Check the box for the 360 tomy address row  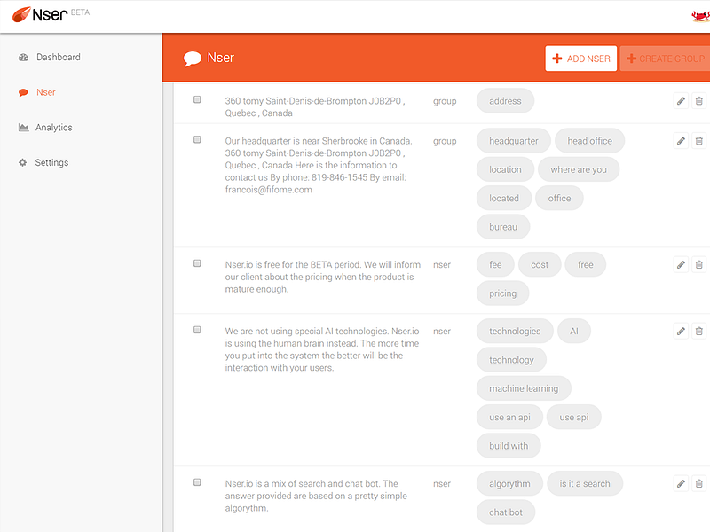tap(197, 99)
